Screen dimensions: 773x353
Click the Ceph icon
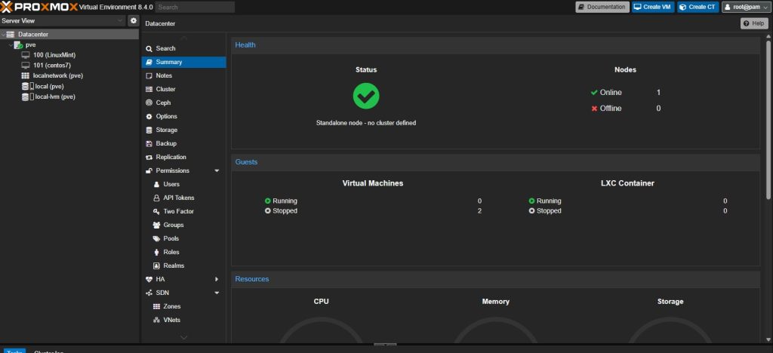pos(149,103)
